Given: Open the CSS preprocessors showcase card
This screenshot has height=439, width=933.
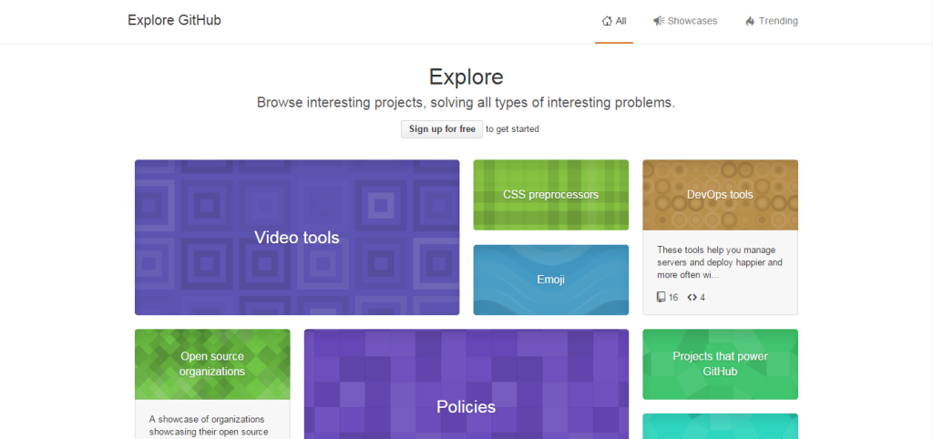Looking at the screenshot, I should (x=550, y=195).
